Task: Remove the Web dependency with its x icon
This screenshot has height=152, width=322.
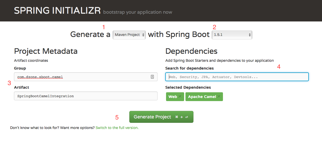Action: (x=180, y=97)
